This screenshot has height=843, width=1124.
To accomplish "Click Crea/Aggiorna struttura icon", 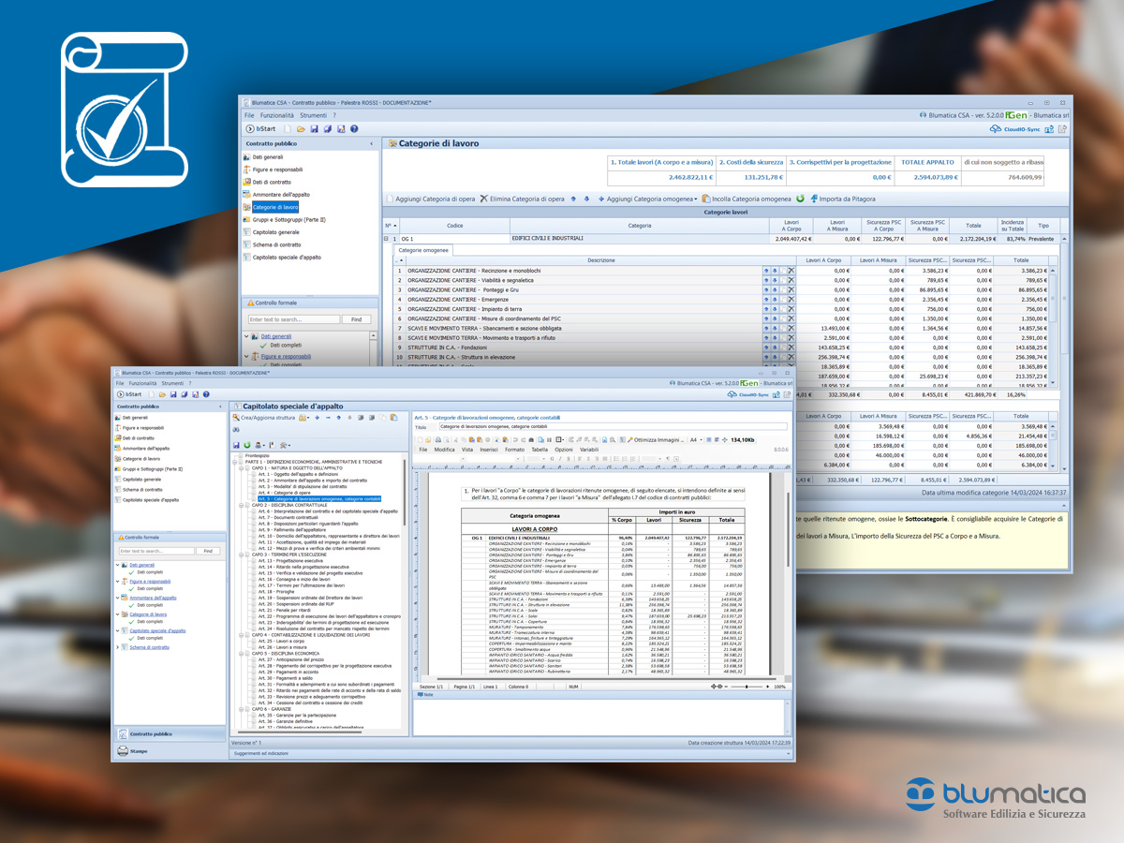I will [x=236, y=418].
